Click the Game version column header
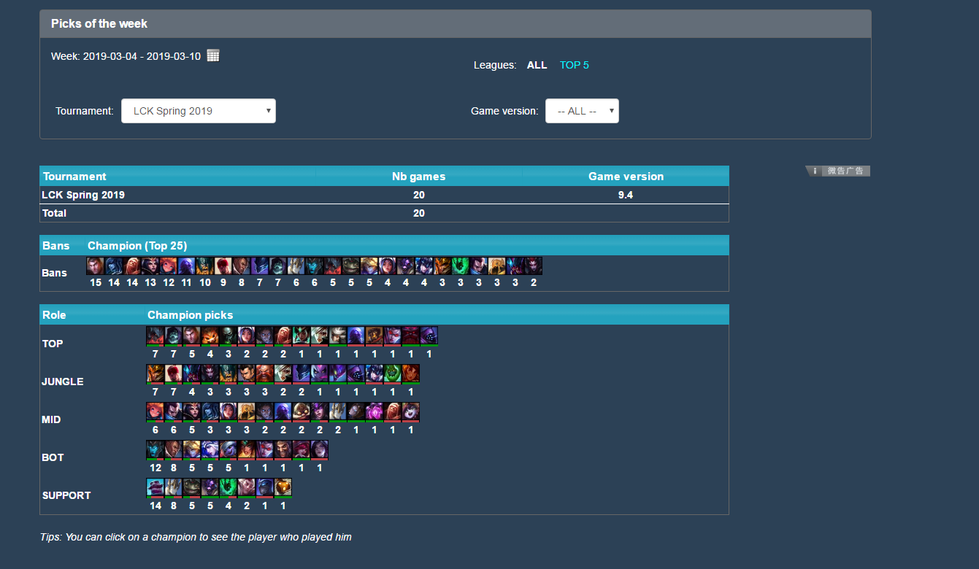This screenshot has height=569, width=979. 626,176
